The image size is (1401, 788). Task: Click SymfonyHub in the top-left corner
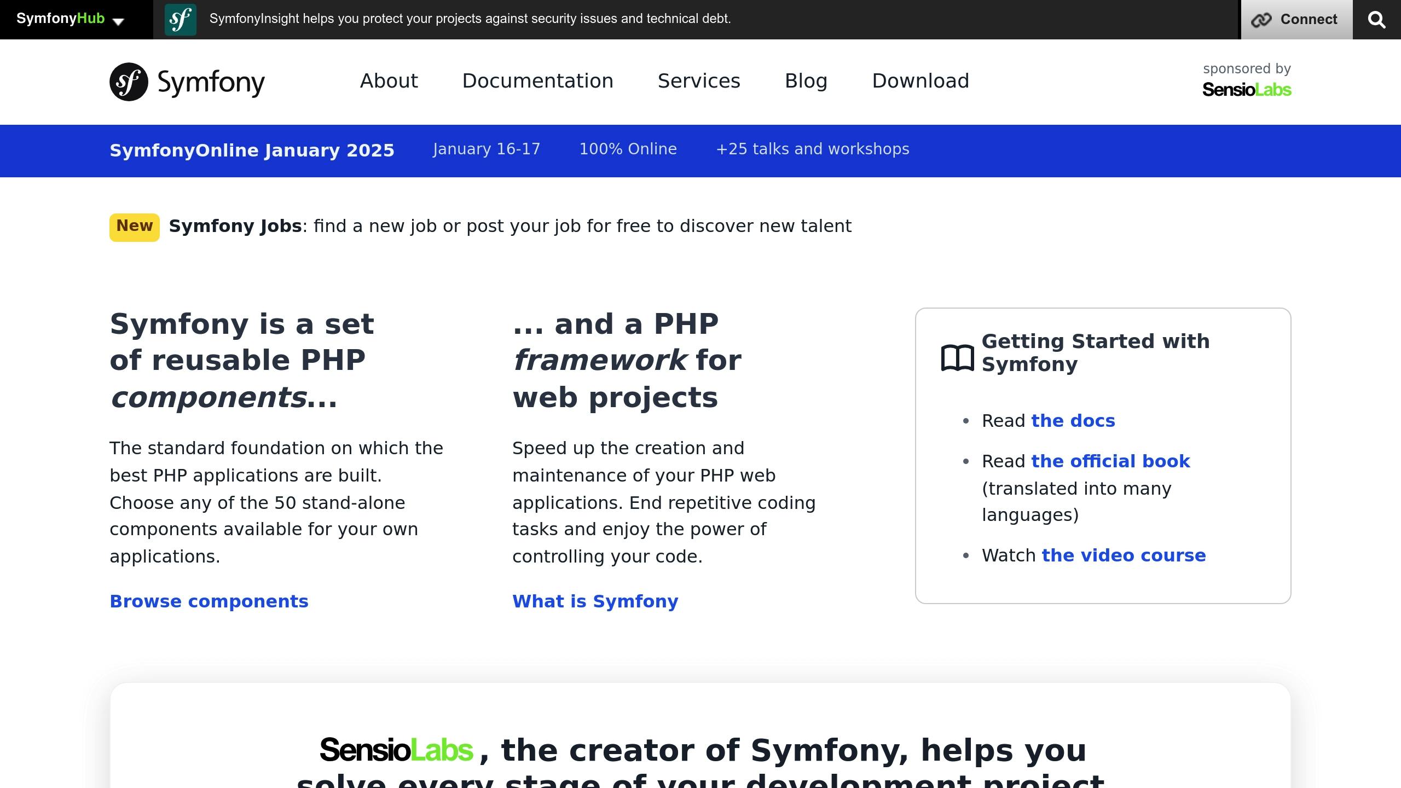pyautogui.click(x=60, y=18)
